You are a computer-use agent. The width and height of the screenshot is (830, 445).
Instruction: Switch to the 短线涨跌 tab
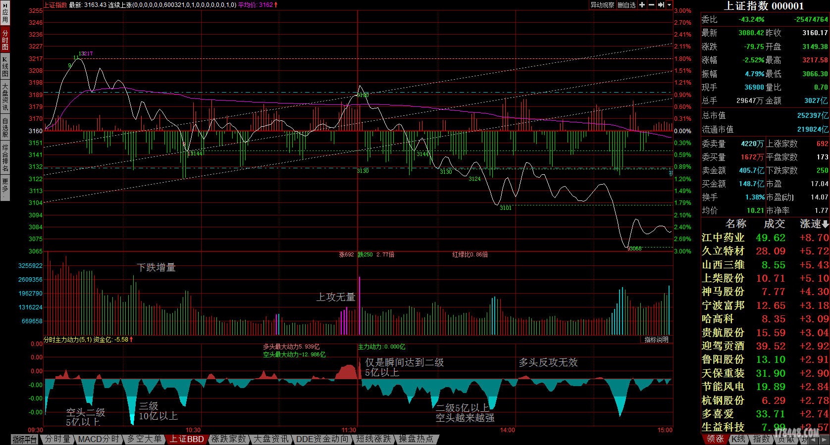coord(374,439)
